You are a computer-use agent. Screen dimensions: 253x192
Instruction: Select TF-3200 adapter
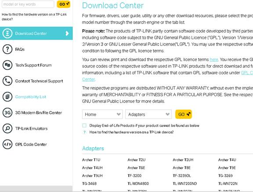coord(134,176)
